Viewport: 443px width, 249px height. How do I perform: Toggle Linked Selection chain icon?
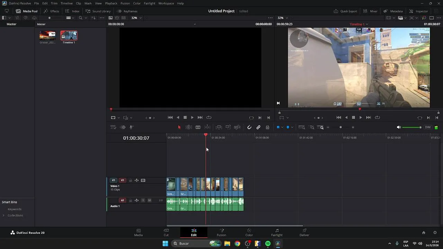coord(259,127)
